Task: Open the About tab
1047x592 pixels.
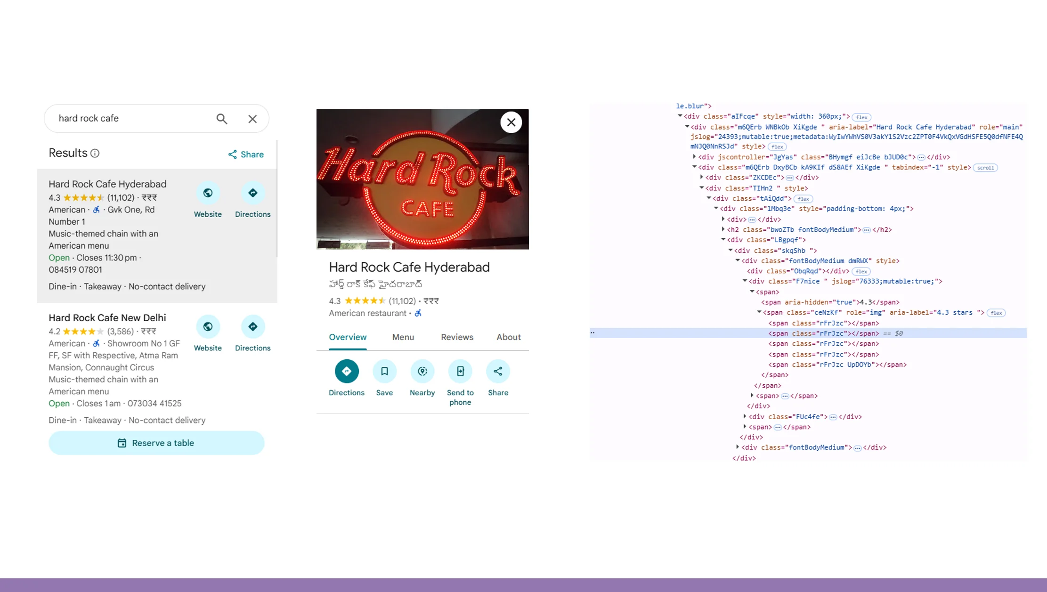Action: [508, 337]
